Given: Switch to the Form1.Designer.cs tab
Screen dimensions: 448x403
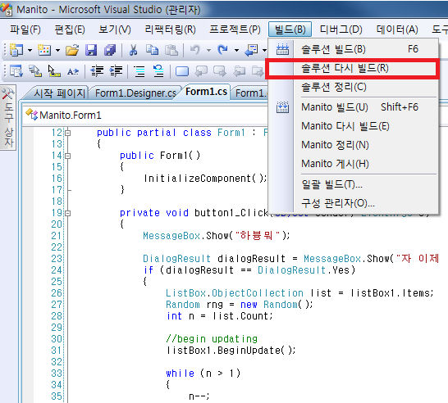Looking at the screenshot, I should [x=135, y=93].
